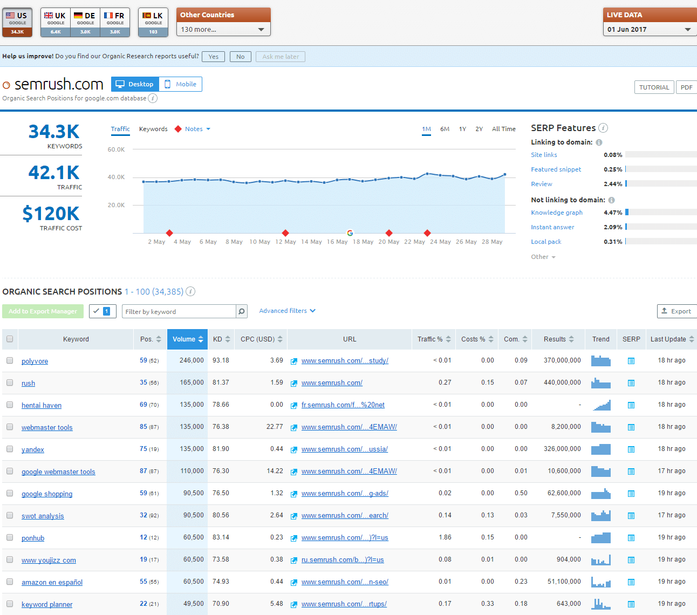Screen dimensions: 697x615
Task: Open SERP snapshot icon for swot analysis row
Action: click(x=631, y=516)
